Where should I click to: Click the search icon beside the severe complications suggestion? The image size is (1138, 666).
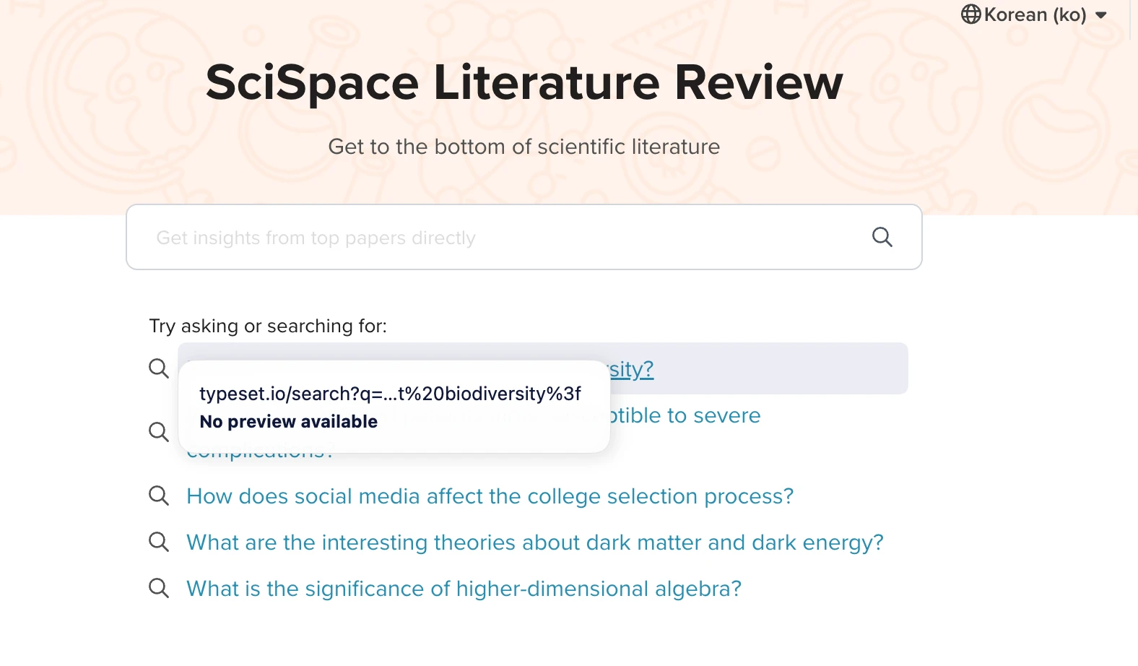click(x=158, y=432)
